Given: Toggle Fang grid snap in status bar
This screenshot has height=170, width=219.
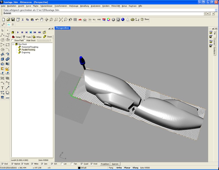Looking at the screenshot, I should [111, 168].
